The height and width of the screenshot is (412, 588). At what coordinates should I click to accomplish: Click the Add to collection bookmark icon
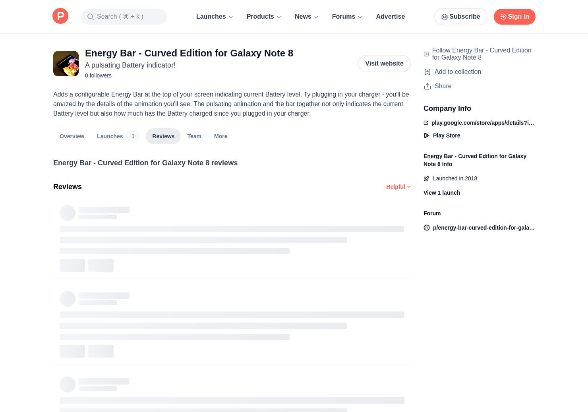pyautogui.click(x=427, y=72)
